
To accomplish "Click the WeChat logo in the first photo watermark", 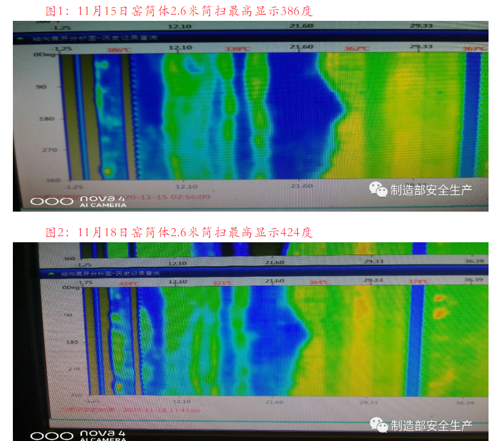I will 378,189.
